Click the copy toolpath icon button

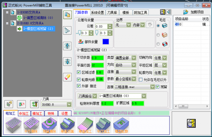click(67, 15)
